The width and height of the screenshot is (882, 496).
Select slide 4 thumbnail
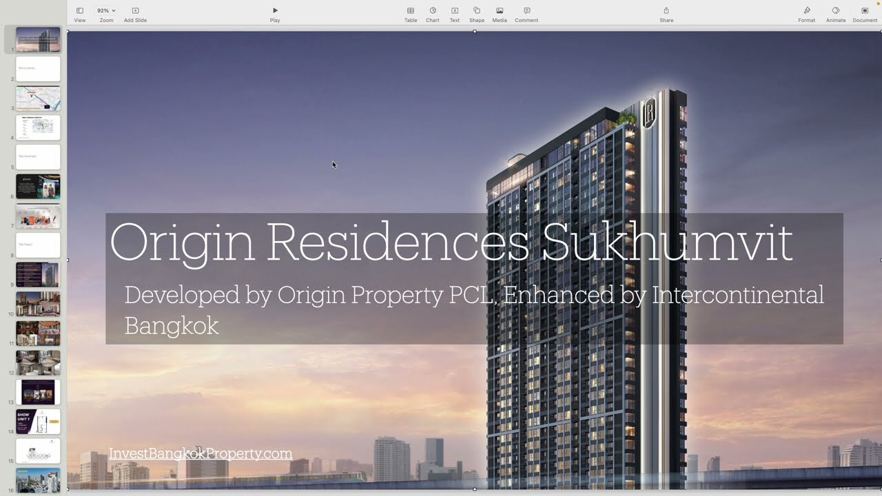click(38, 127)
